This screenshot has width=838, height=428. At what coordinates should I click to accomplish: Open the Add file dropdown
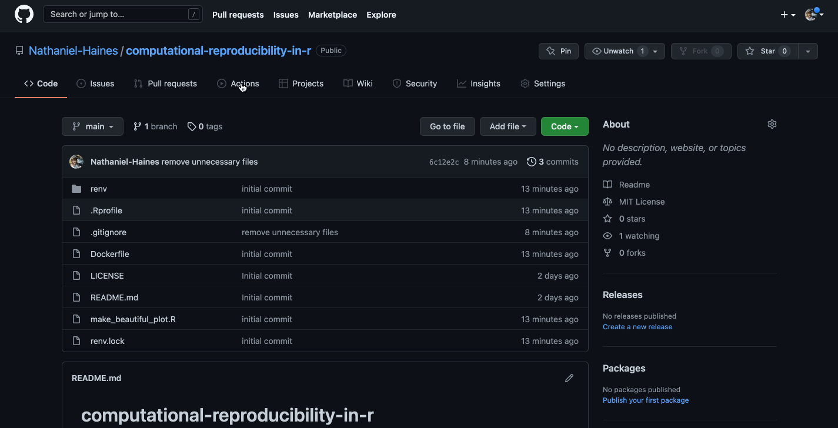(508, 126)
